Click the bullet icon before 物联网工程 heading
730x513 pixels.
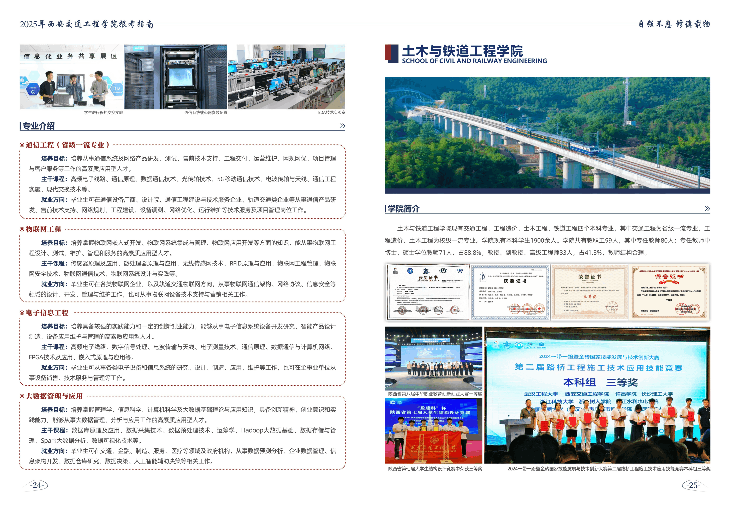(x=22, y=229)
